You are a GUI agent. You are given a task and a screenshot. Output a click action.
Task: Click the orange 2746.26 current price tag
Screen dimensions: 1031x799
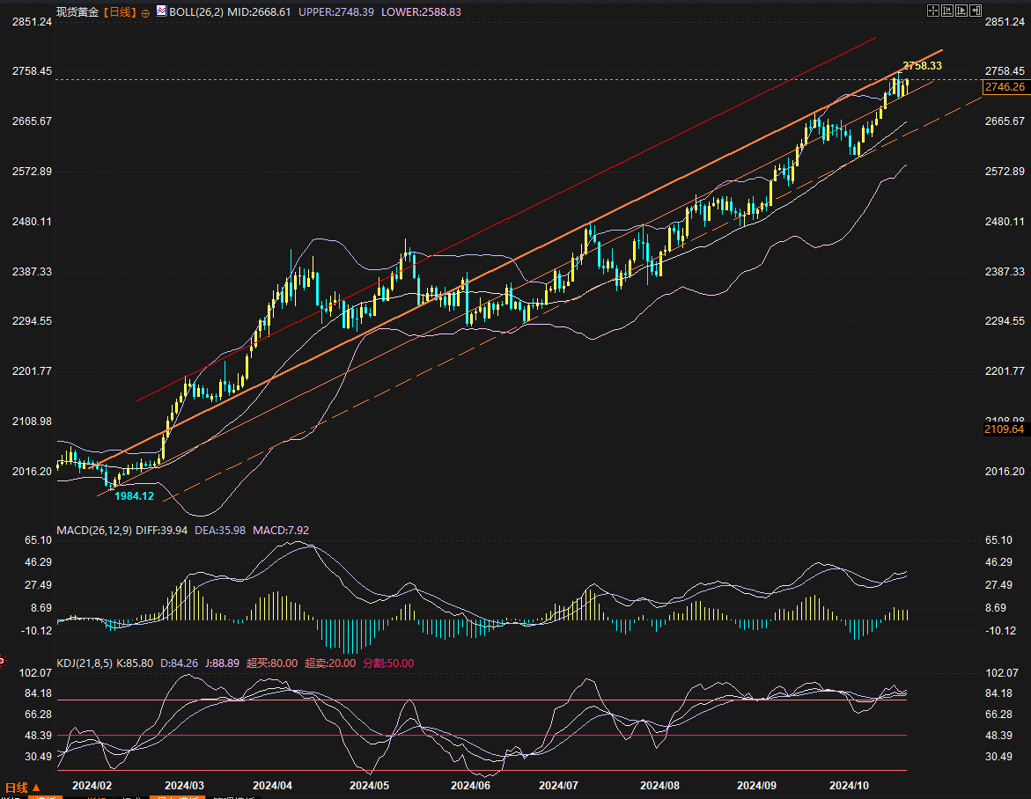click(1005, 87)
